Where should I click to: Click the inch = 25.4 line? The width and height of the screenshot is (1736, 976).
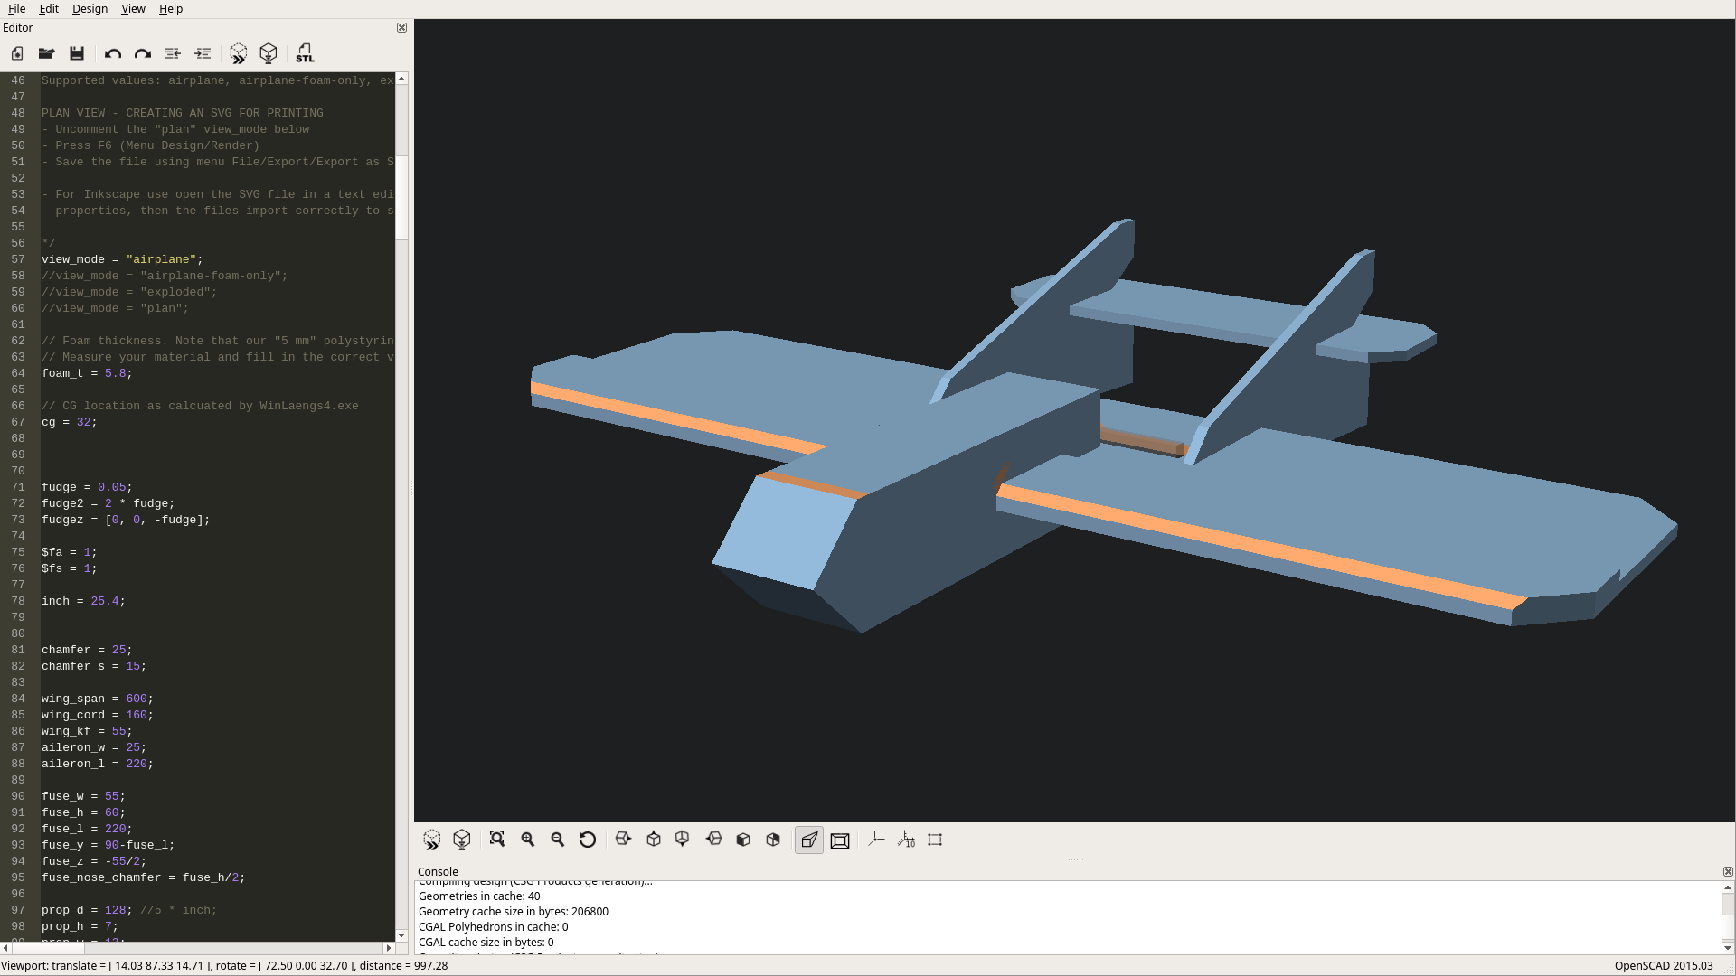[83, 601]
